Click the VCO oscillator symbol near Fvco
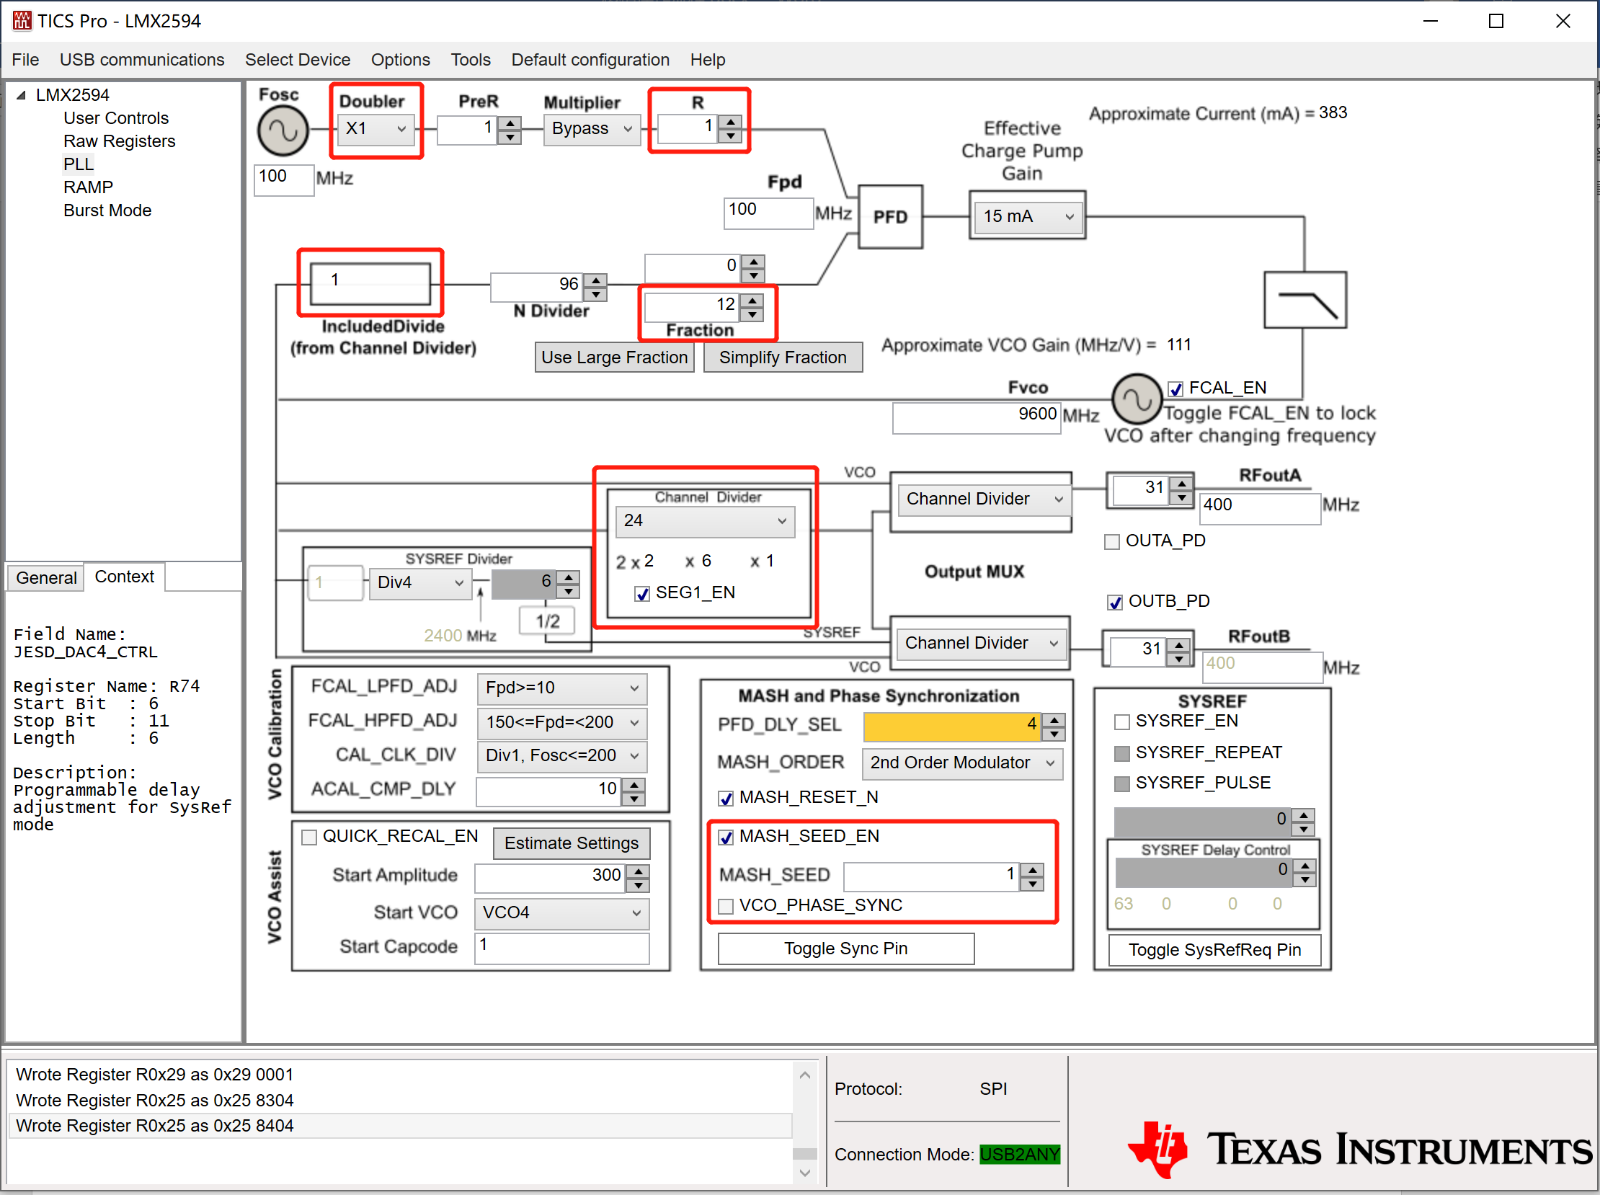1600x1195 pixels. [x=1136, y=399]
